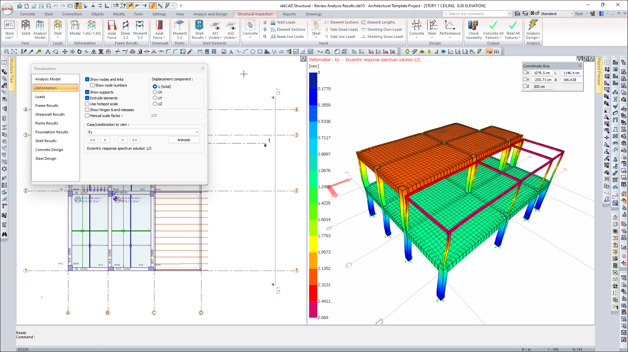The height and width of the screenshot is (352, 628).
Task: Switch to the Reports ribbon tab
Action: [289, 14]
